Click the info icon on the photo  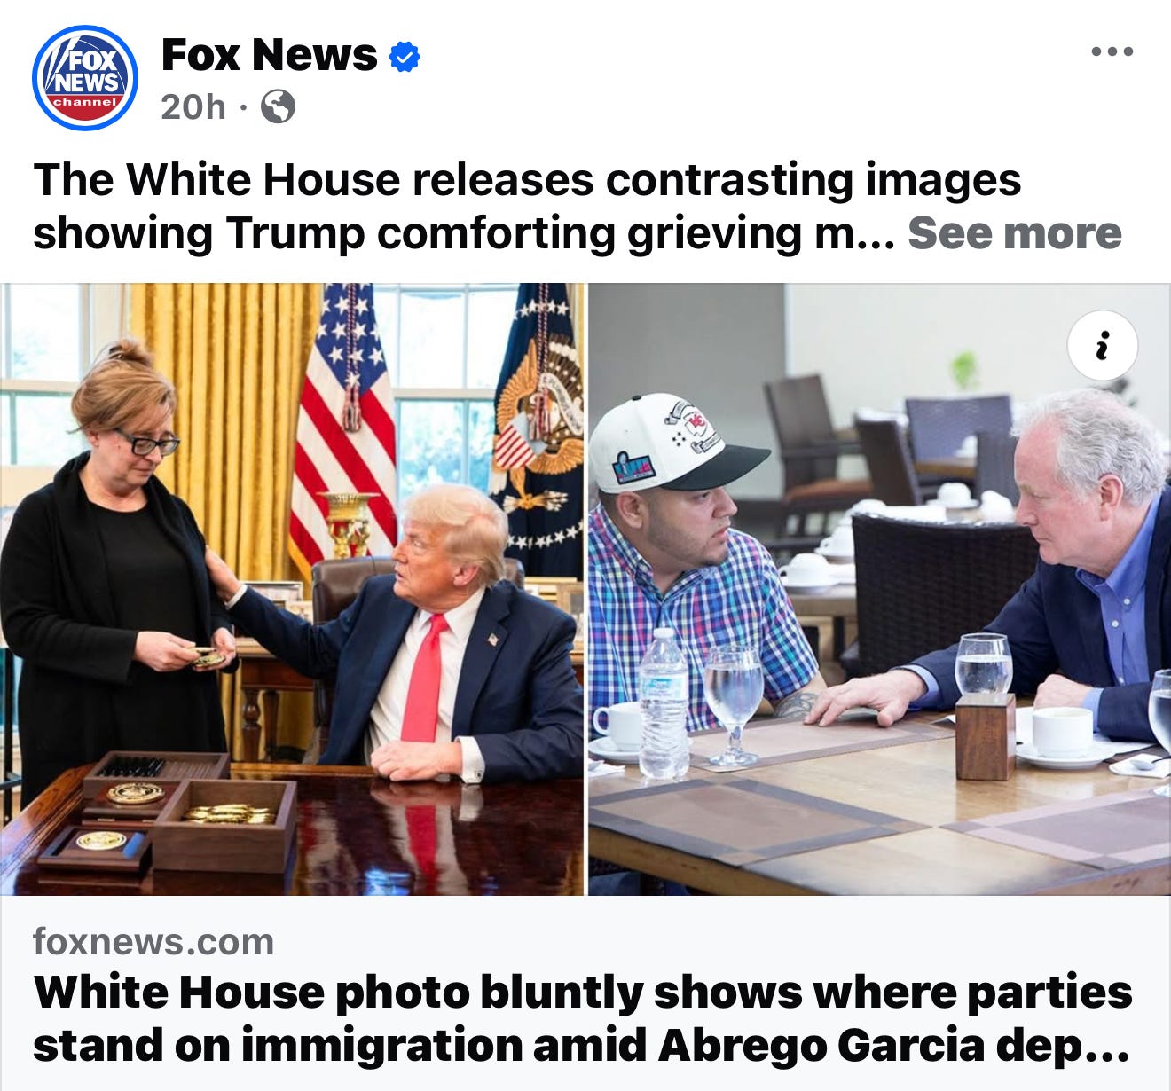click(x=1102, y=346)
